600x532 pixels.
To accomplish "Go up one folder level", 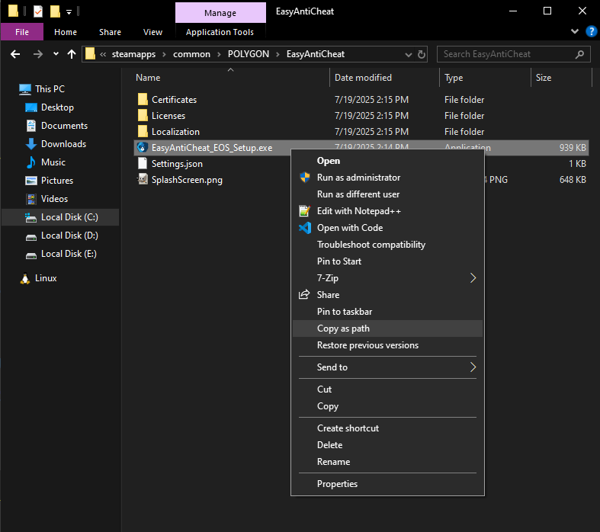I will click(x=72, y=54).
